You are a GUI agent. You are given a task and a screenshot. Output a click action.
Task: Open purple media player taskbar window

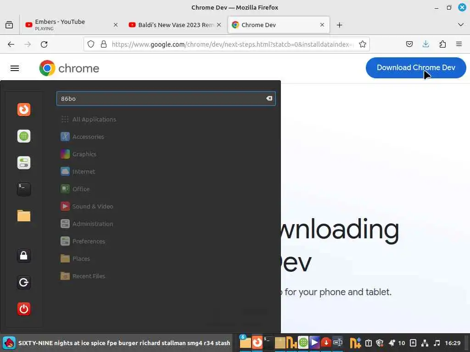314,342
